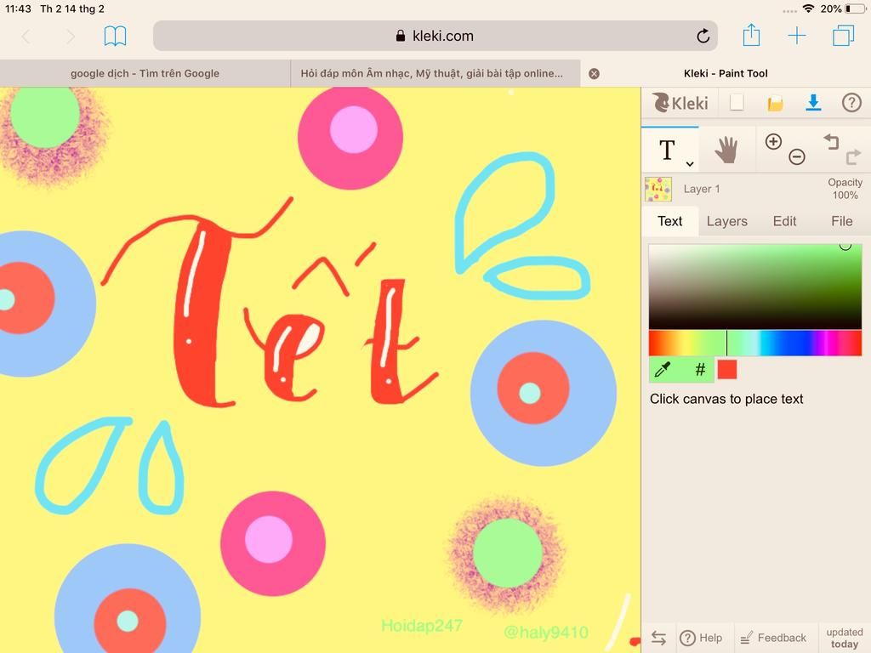871x653 pixels.
Task: Click the 'Layer 1' name text
Action: [702, 190]
